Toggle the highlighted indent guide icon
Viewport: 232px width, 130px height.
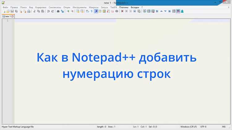click(x=96, y=11)
